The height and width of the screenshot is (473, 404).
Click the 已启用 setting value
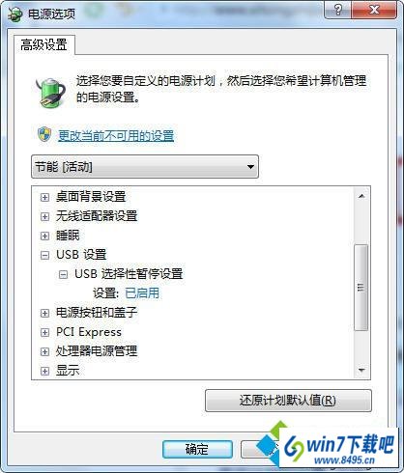(x=142, y=293)
